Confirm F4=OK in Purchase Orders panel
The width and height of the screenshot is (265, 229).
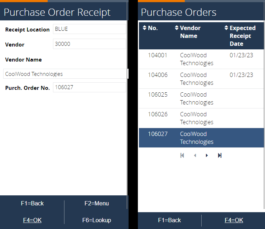pyautogui.click(x=234, y=220)
